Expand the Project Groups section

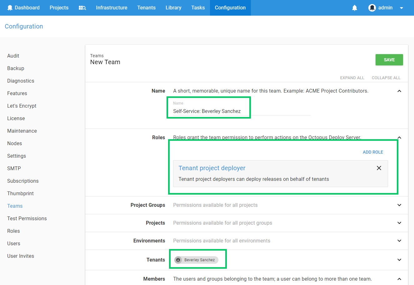399,205
